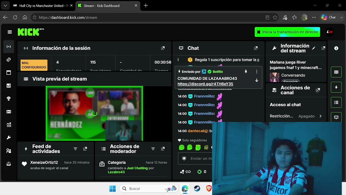346x195 pixels.
Task: Pop out the Feed de actividades panel
Action: [85, 149]
